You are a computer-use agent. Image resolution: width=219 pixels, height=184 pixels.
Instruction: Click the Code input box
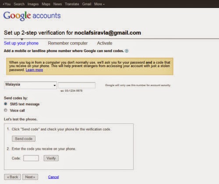point(31,158)
